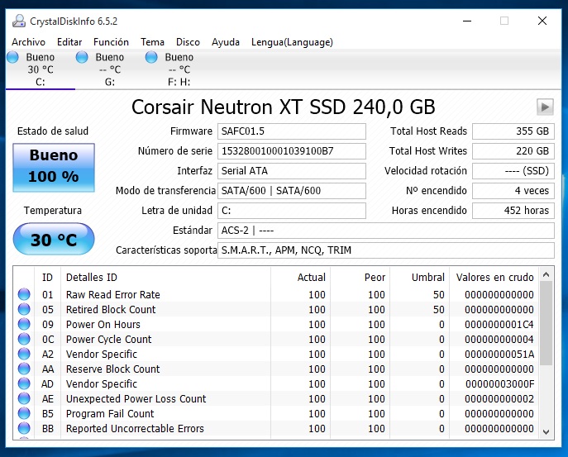Click the Características field S.M.A.R.T., APM, NCQ, TRIM

coord(386,250)
